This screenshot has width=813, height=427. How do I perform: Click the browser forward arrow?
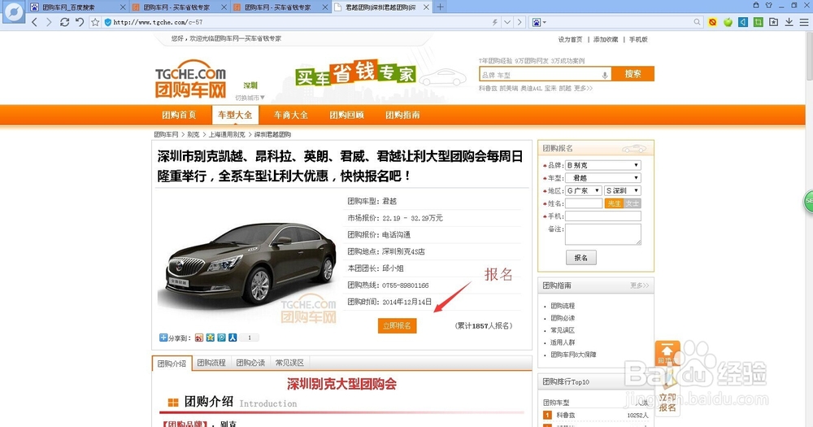click(x=49, y=22)
